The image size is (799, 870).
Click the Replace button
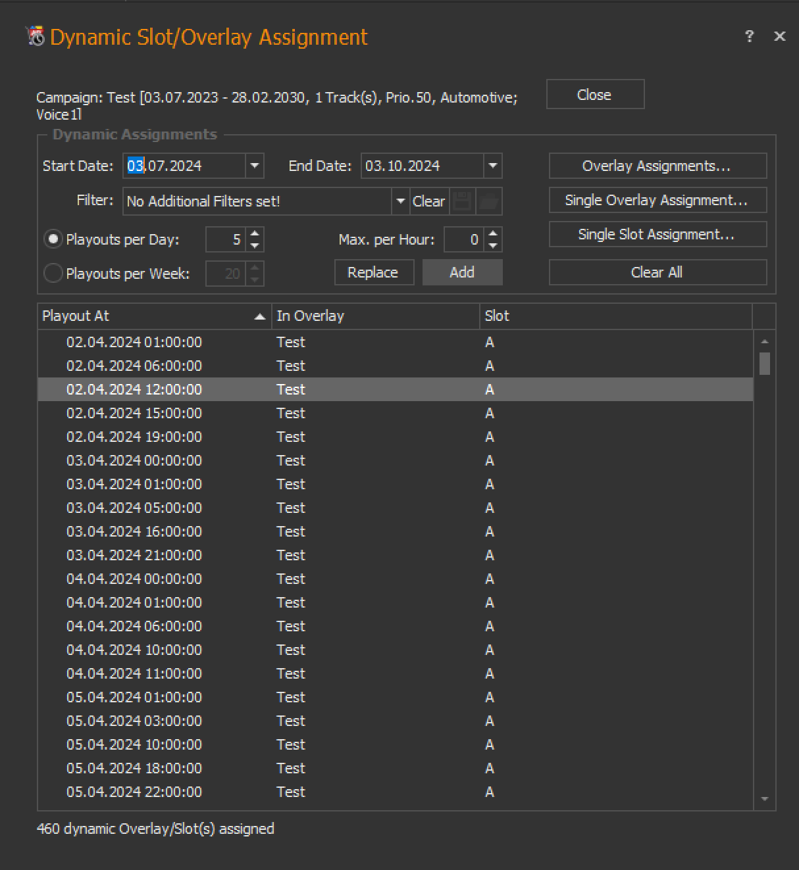click(373, 272)
